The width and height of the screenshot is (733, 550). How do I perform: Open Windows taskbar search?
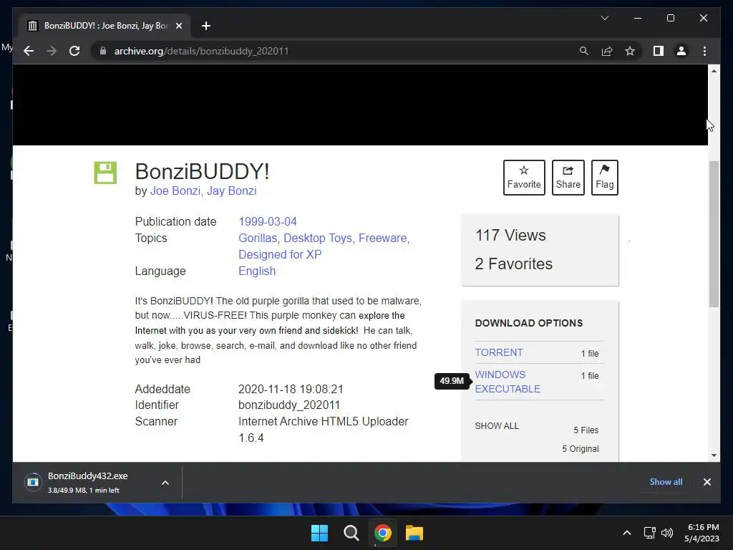click(x=351, y=533)
